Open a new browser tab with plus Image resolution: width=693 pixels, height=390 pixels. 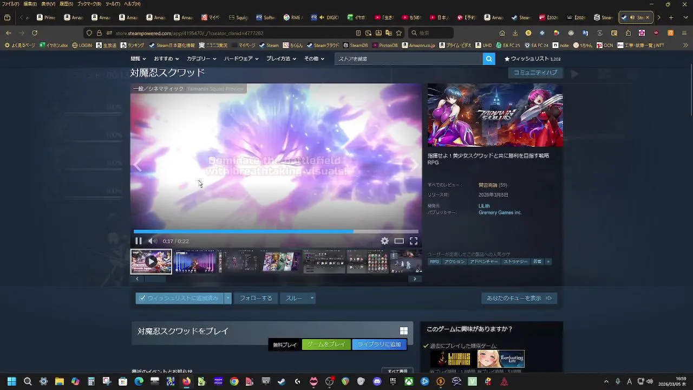tap(671, 17)
